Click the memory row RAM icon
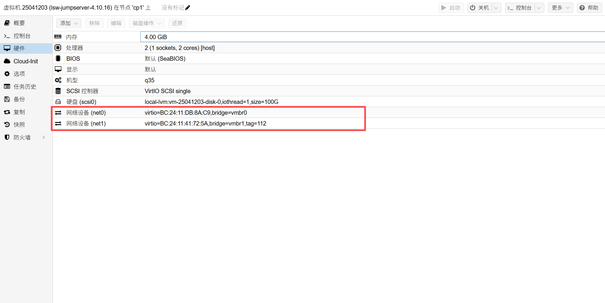The height and width of the screenshot is (303, 605). click(x=58, y=37)
